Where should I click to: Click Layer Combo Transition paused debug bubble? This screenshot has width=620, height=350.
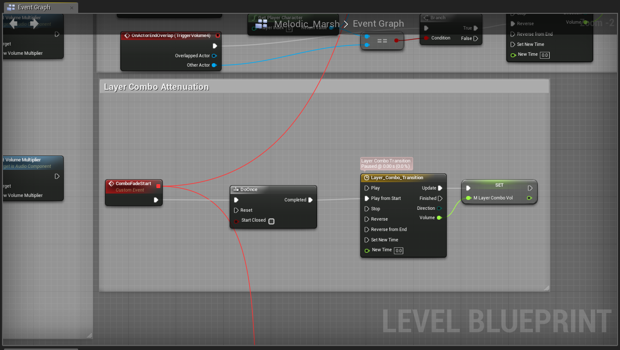(386, 164)
